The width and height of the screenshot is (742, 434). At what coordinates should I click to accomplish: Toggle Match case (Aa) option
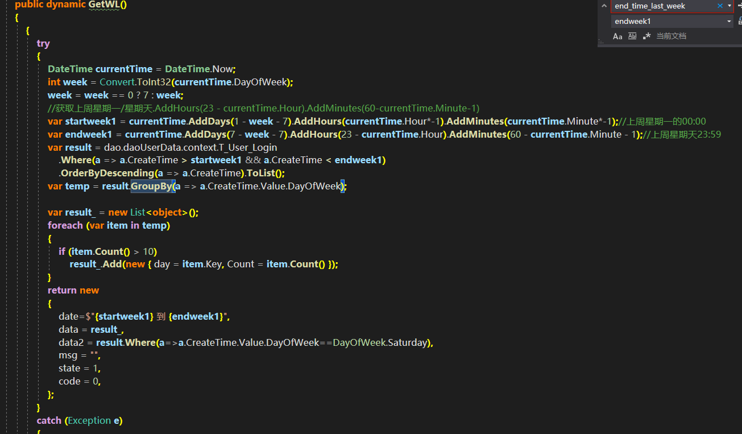[x=617, y=36]
